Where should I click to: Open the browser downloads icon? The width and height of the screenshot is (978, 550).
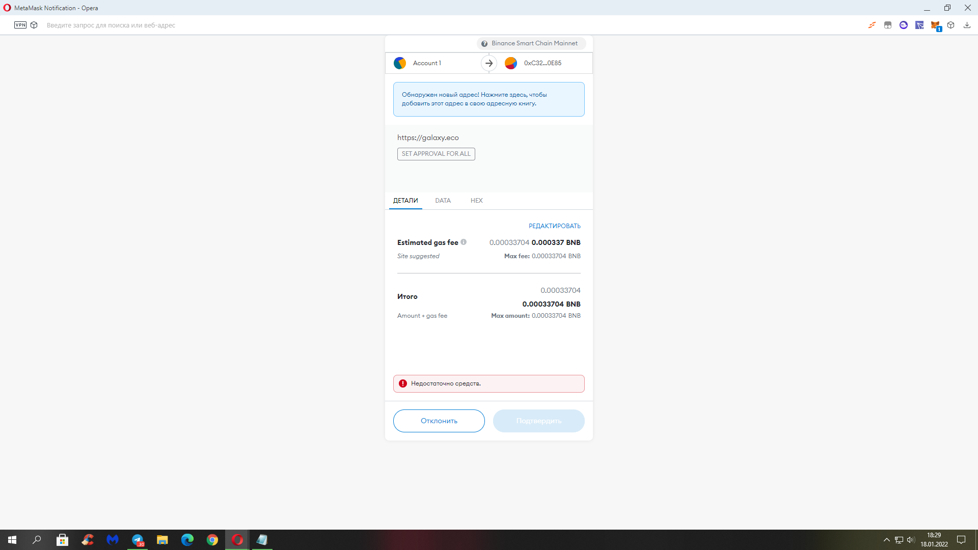(967, 25)
